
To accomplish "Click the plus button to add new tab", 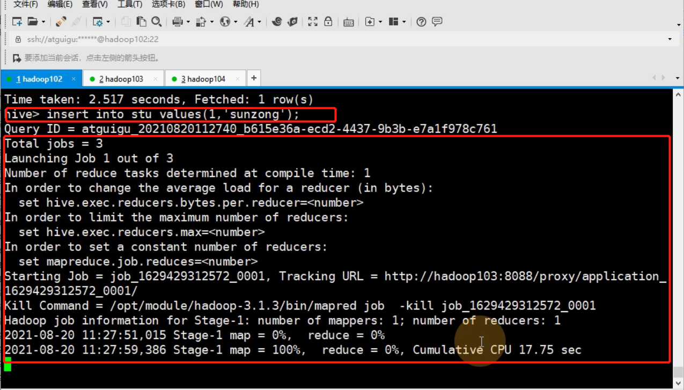I will click(254, 78).
